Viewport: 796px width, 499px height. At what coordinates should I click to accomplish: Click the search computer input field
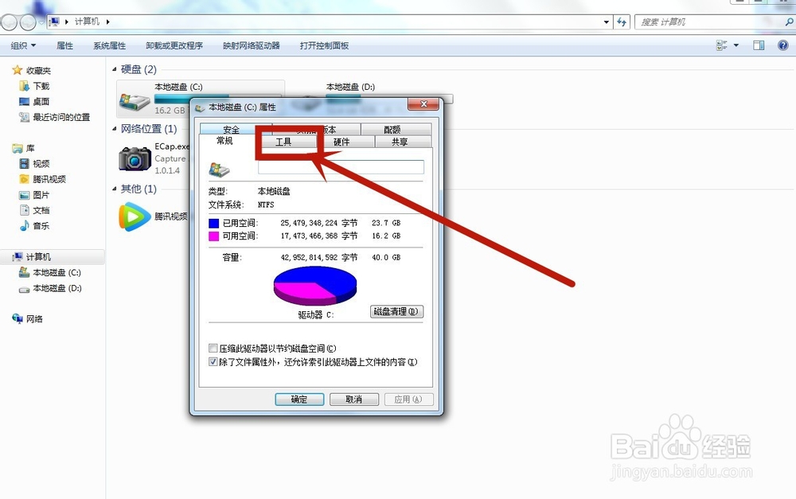[x=711, y=21]
